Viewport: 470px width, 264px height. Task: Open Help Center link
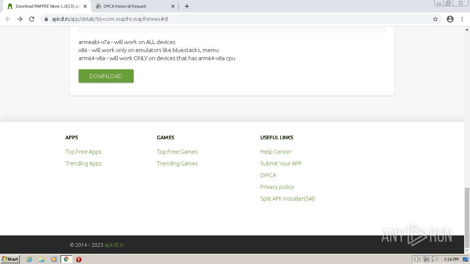click(276, 151)
